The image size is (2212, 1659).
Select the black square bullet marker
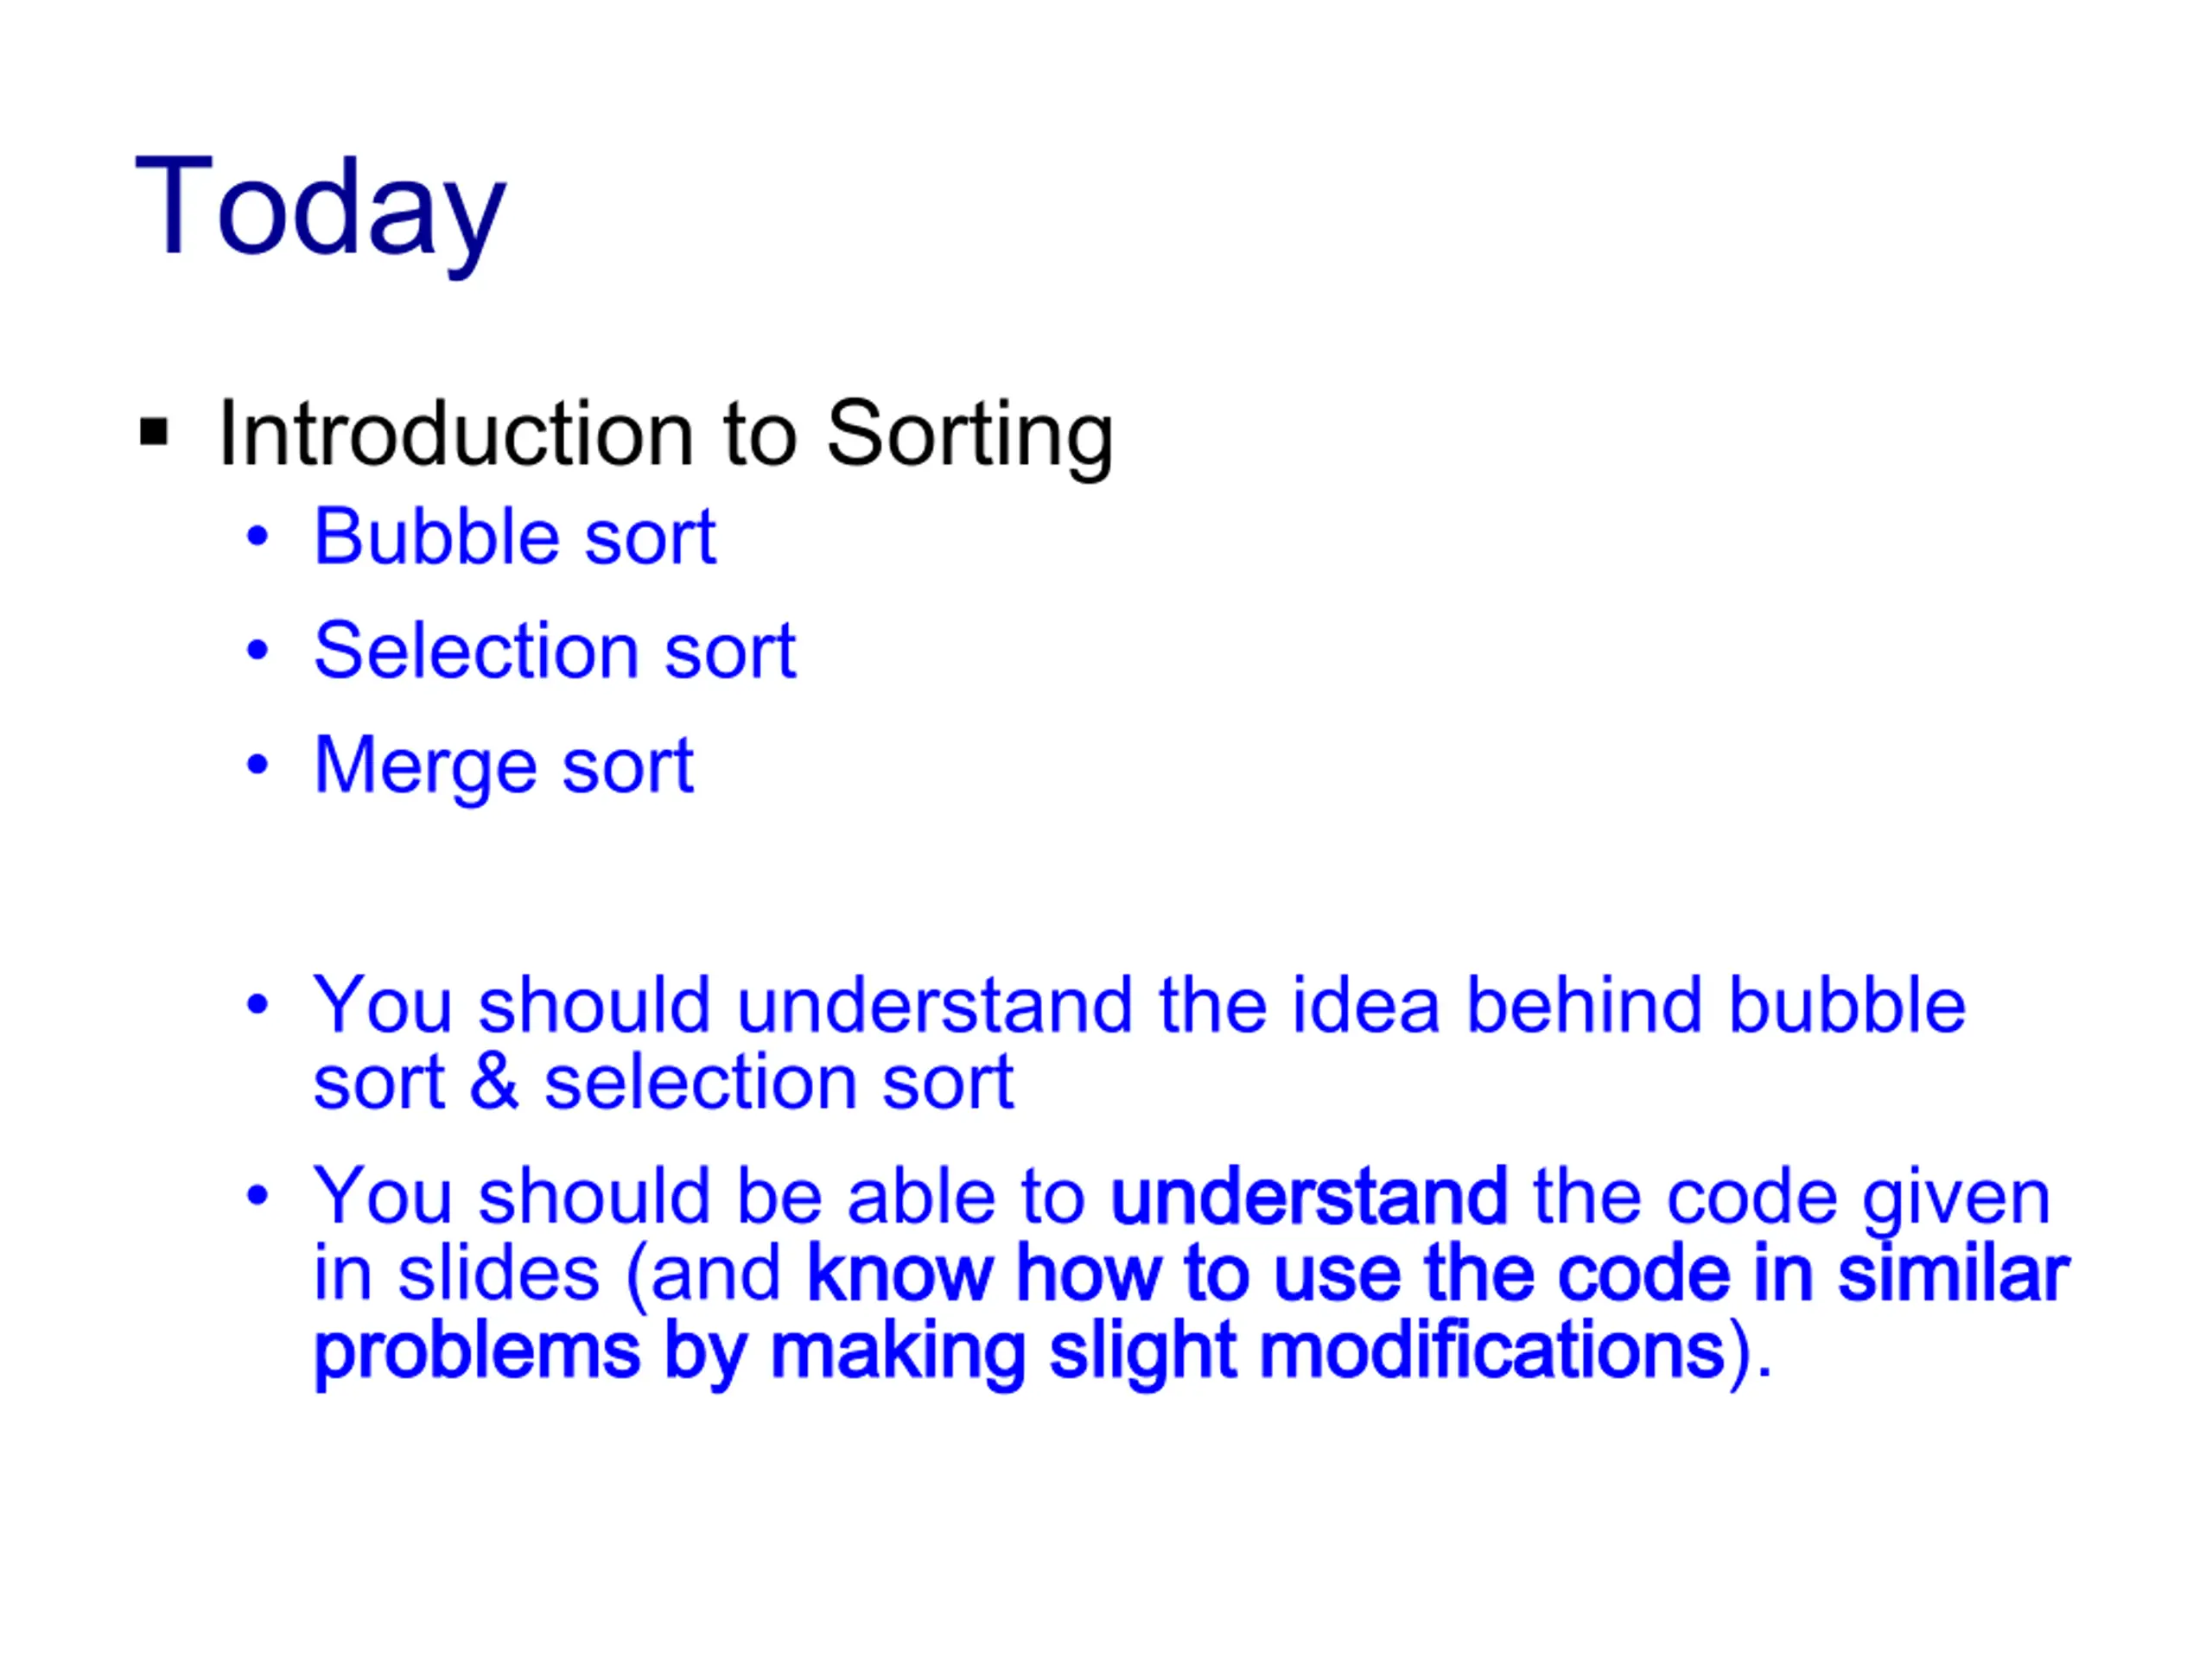154,433
